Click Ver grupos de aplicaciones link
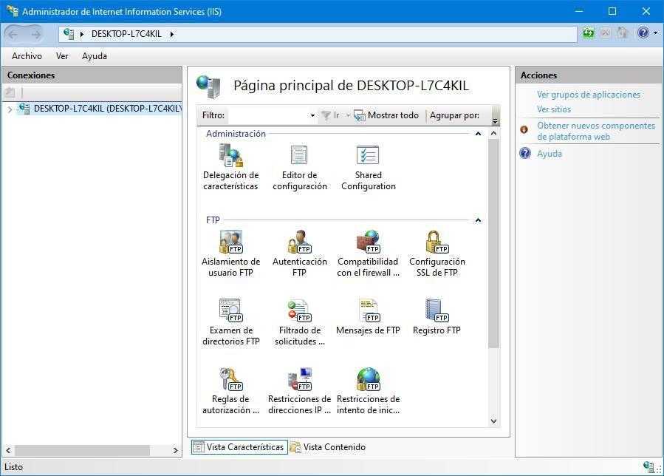 pos(588,95)
